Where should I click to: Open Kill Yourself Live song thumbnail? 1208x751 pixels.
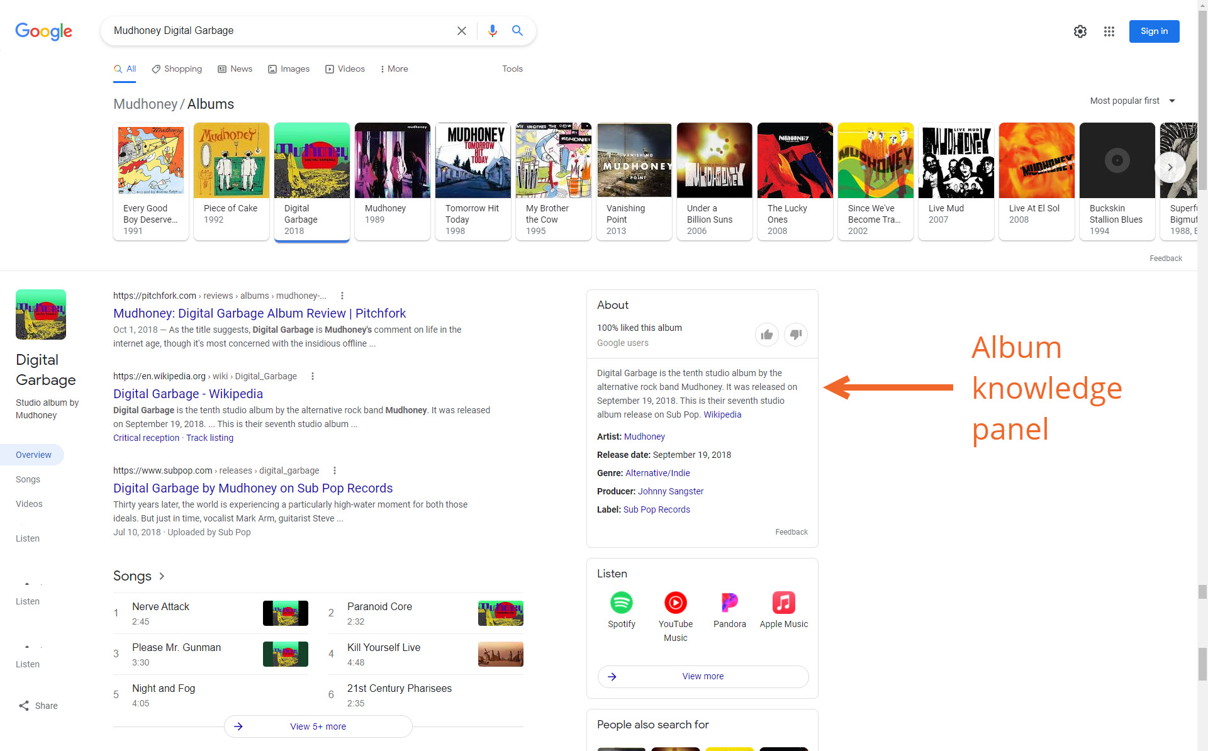pyautogui.click(x=500, y=654)
